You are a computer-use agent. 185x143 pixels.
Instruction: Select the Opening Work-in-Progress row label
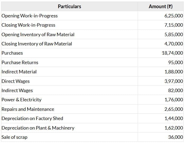[30, 16]
